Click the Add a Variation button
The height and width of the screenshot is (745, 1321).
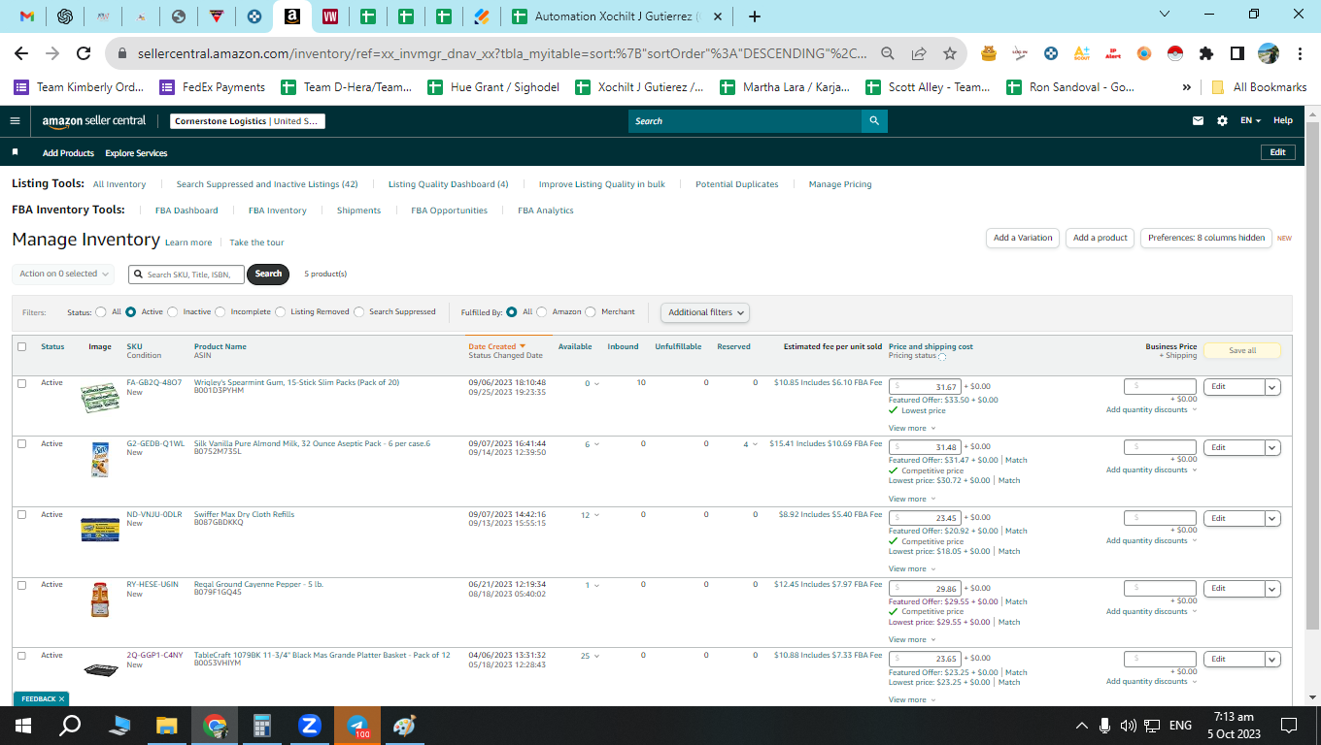[1023, 238]
